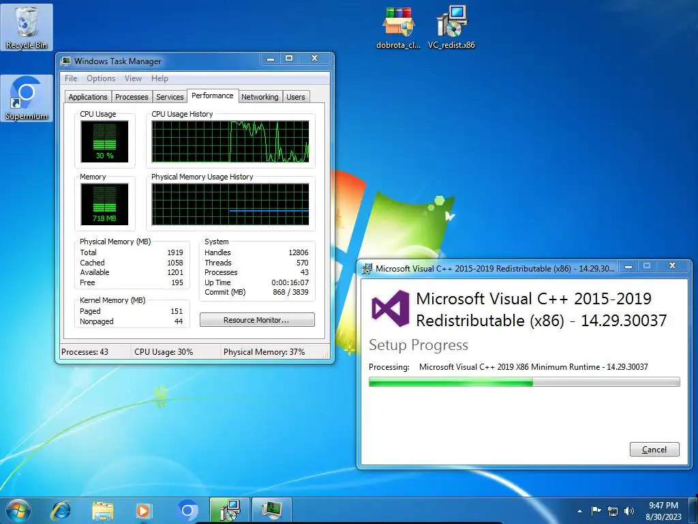Click the Up Time value 0:00:16:07

[290, 282]
